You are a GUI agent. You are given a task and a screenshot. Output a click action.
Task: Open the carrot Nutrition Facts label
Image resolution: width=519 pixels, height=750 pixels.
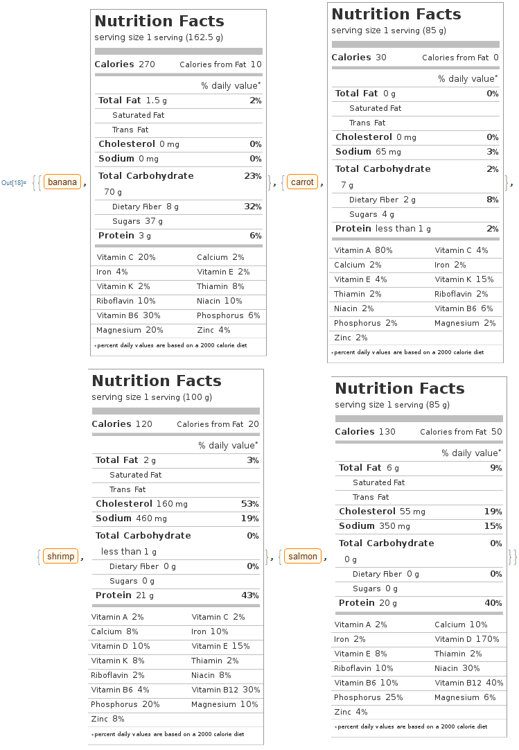[x=415, y=183]
